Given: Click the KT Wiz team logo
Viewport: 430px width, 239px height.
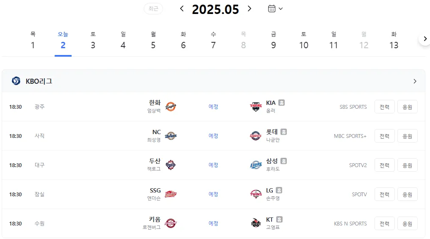Looking at the screenshot, I should (255, 223).
